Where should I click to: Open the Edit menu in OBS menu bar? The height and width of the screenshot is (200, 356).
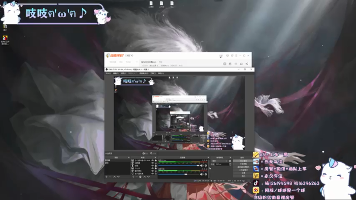point(116,73)
